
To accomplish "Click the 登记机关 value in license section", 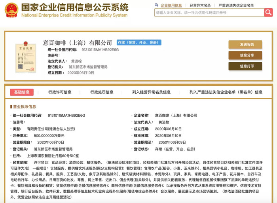I will 53,149.
